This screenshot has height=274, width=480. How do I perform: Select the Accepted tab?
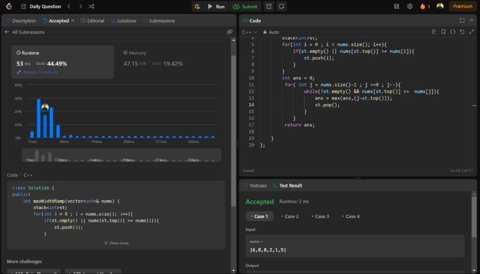pyautogui.click(x=56, y=21)
